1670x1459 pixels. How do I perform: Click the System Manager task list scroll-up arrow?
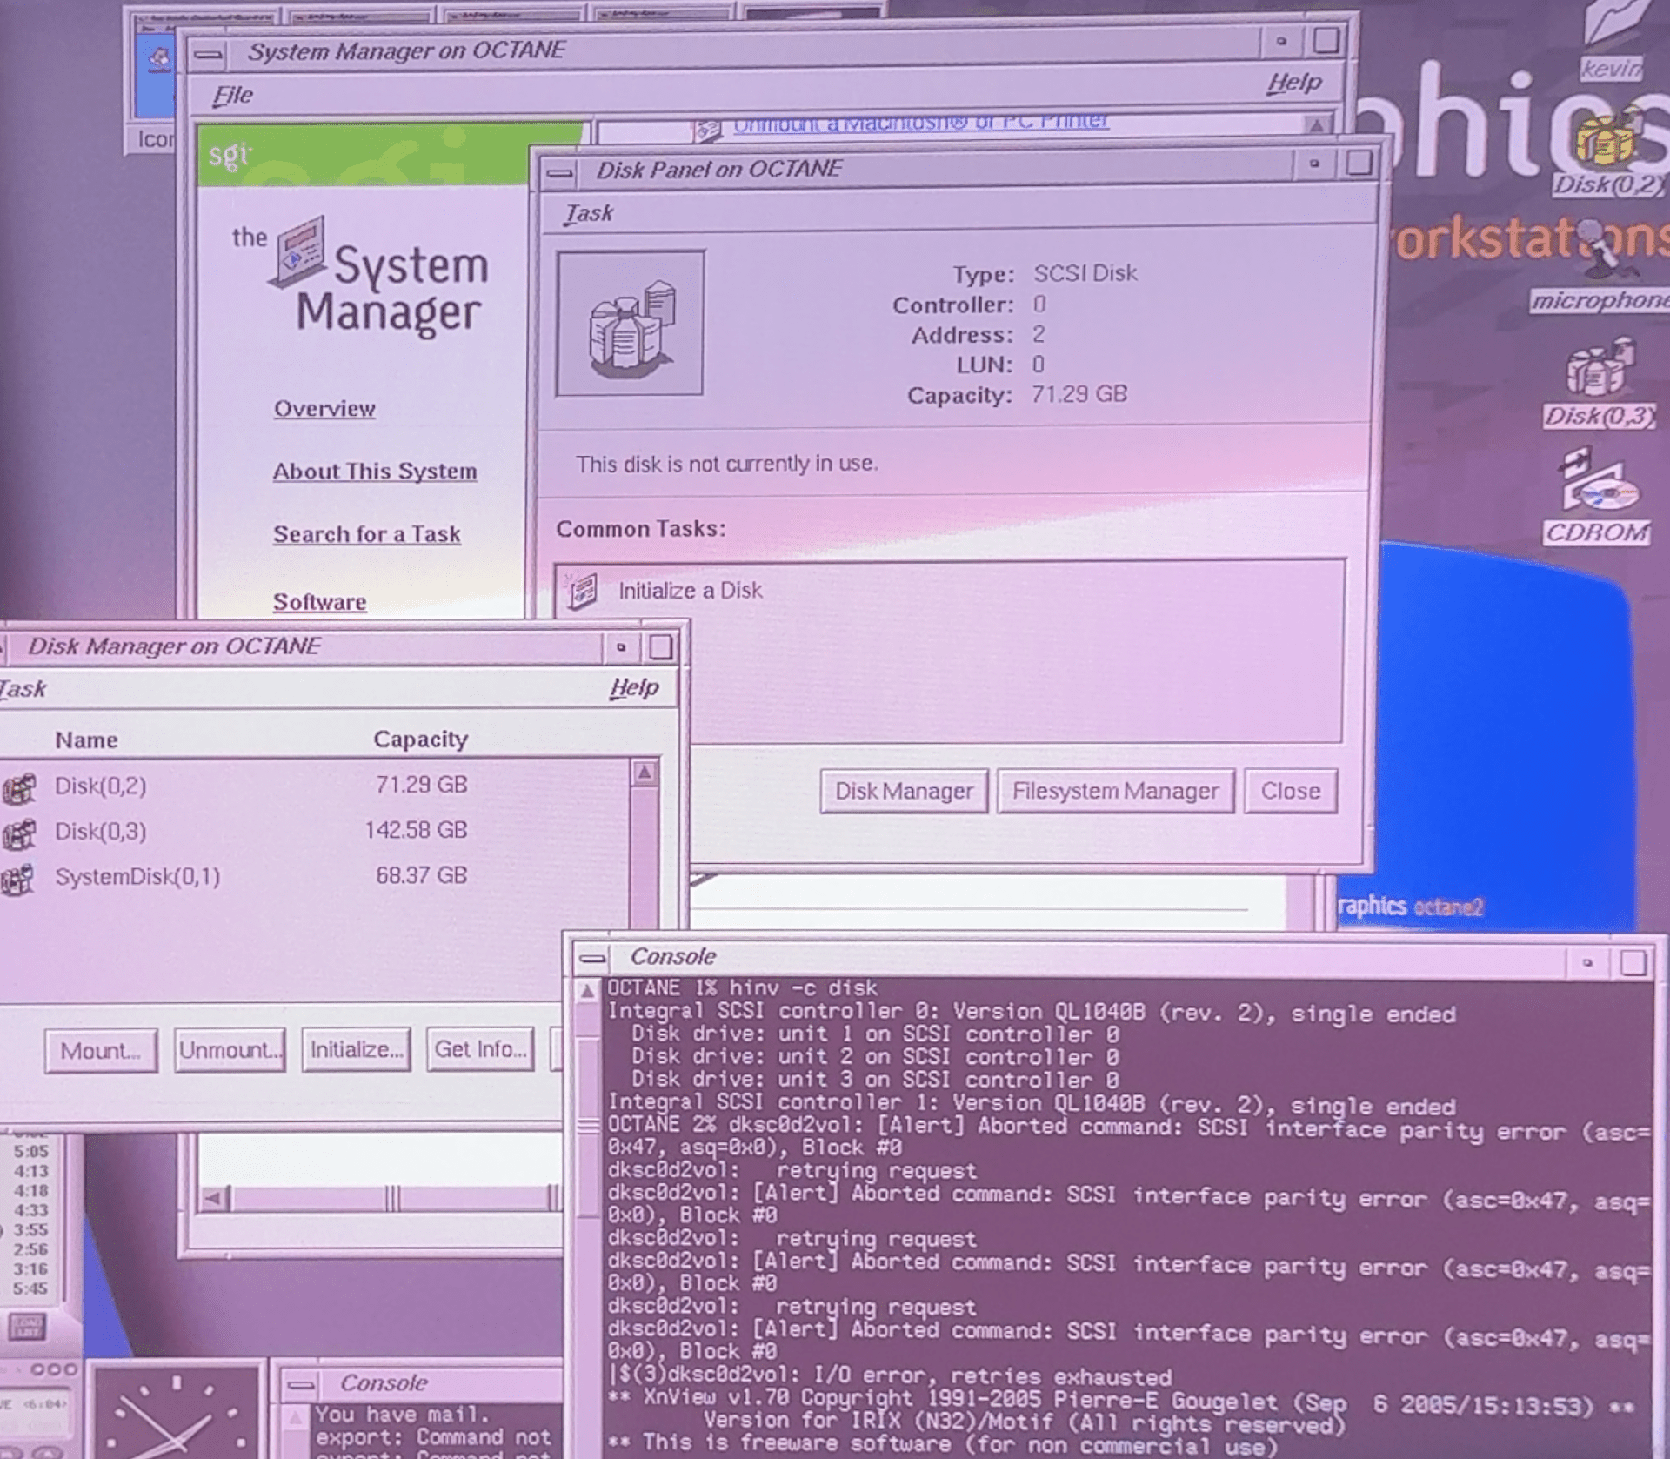click(x=1317, y=125)
